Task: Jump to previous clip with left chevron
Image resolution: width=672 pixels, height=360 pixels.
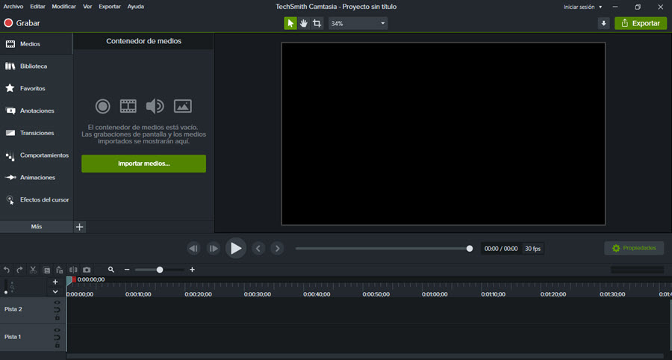Action: pos(258,248)
